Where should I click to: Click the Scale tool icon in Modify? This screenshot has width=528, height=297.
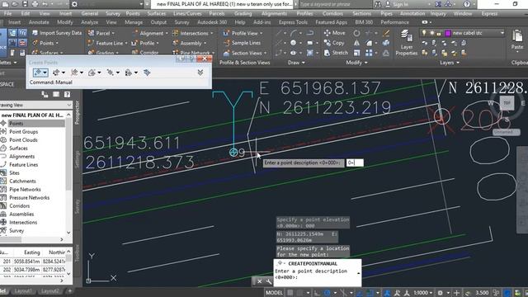pos(356,53)
